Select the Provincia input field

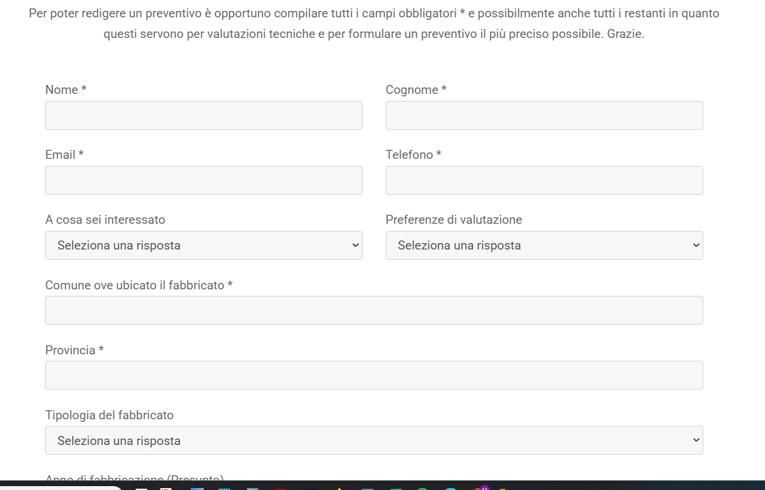click(x=373, y=375)
